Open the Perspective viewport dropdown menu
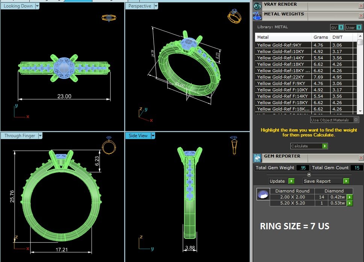The image size is (364, 262). coord(156,6)
